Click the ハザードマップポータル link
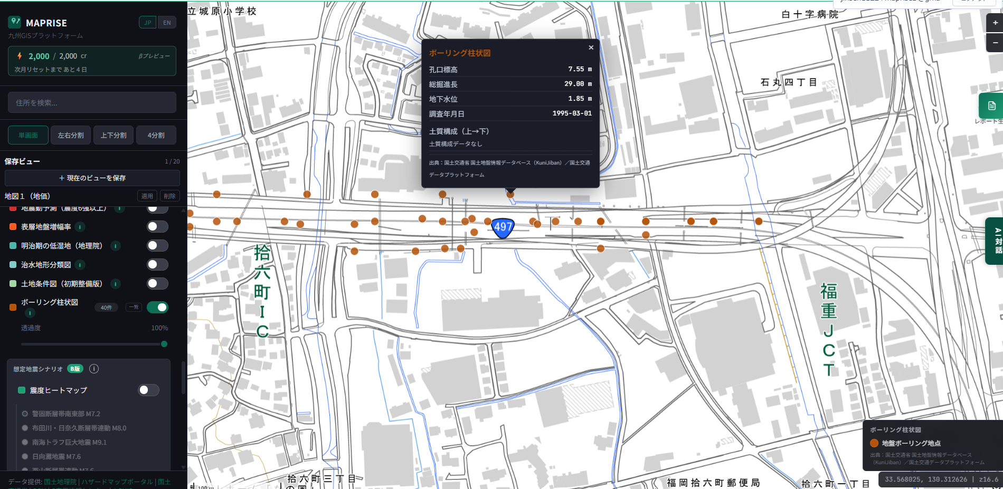The height and width of the screenshot is (489, 1003). [117, 482]
